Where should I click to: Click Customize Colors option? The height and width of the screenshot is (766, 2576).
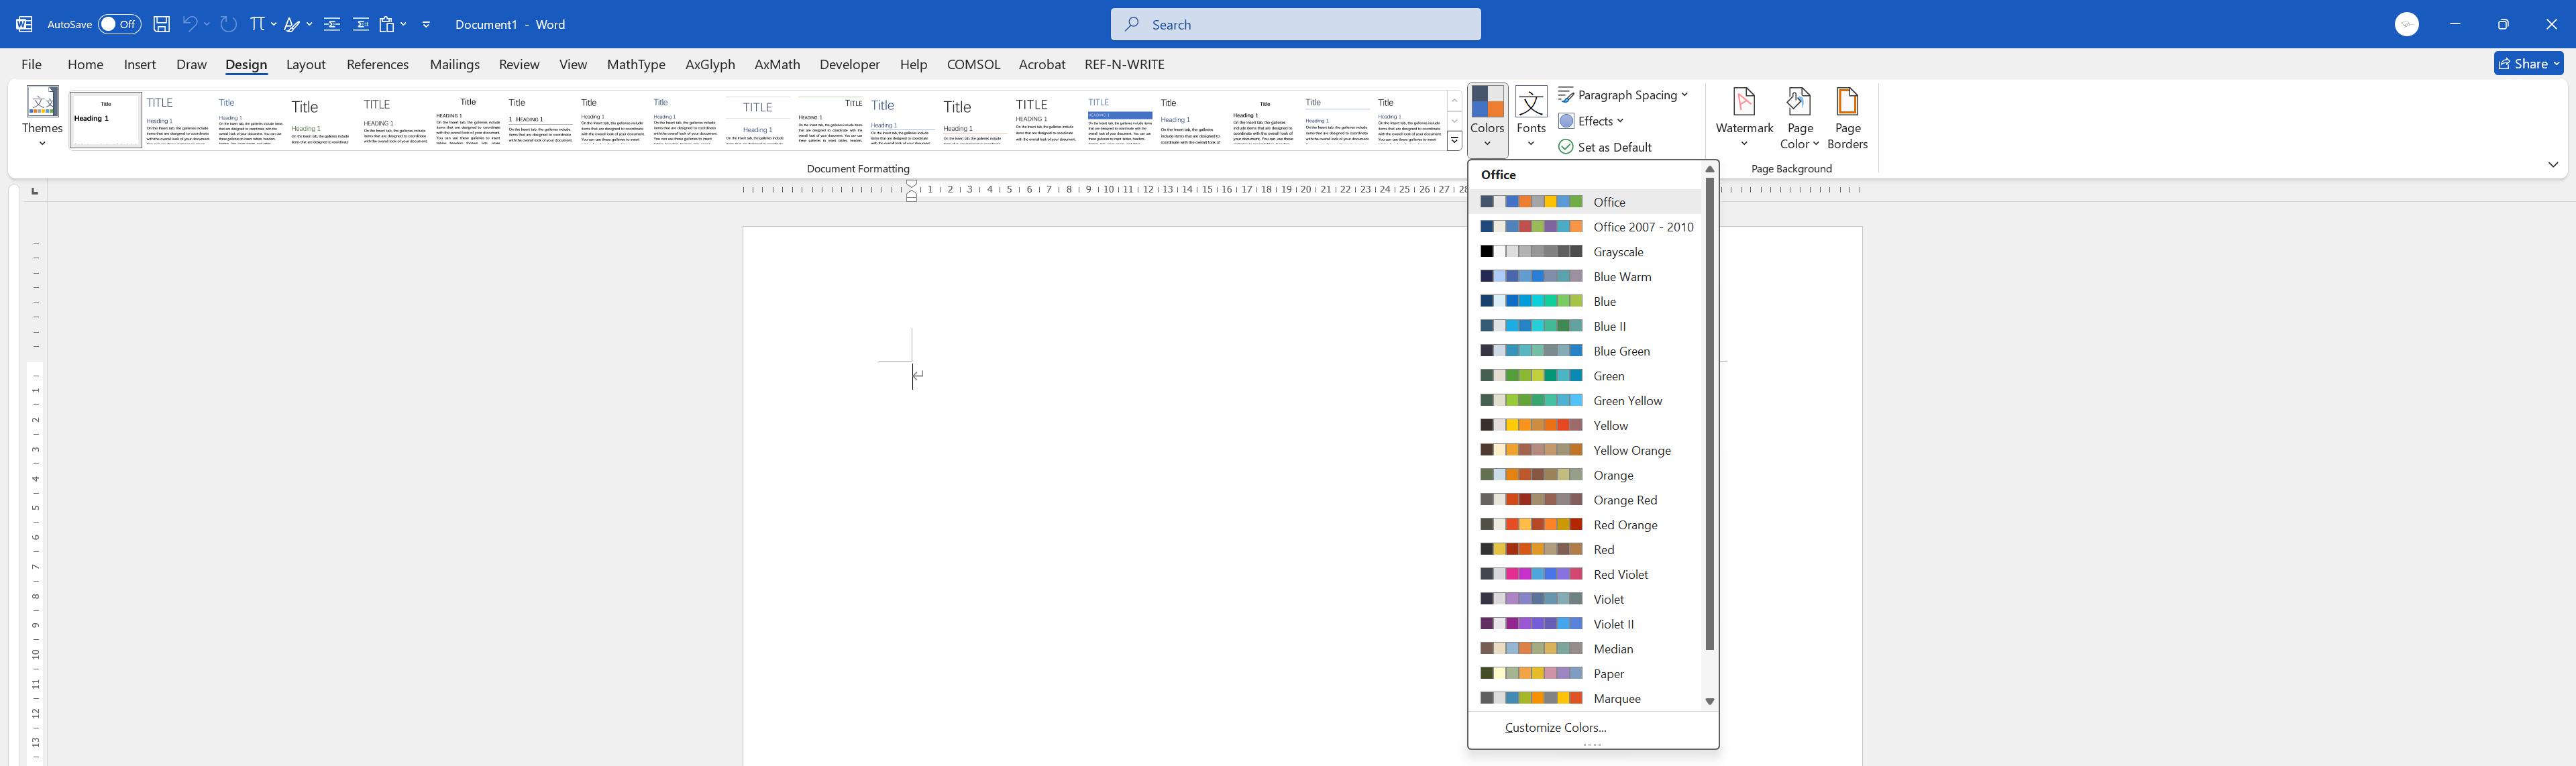(x=1555, y=727)
